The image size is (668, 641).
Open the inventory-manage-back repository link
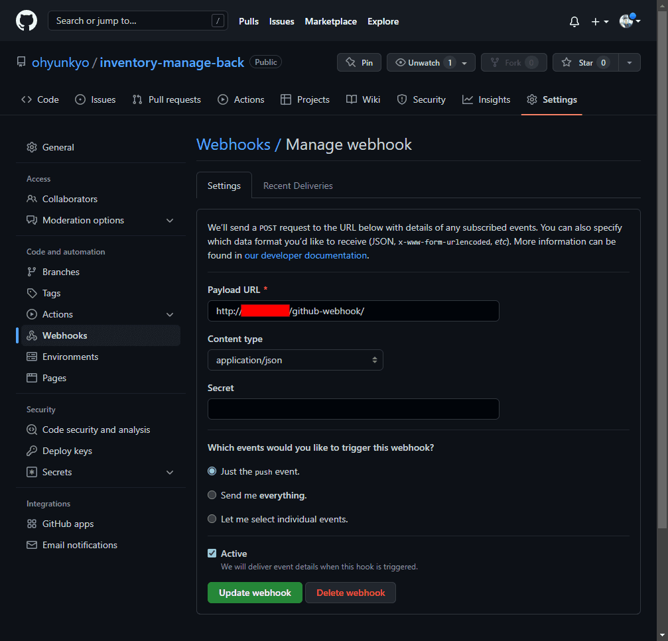tap(172, 62)
